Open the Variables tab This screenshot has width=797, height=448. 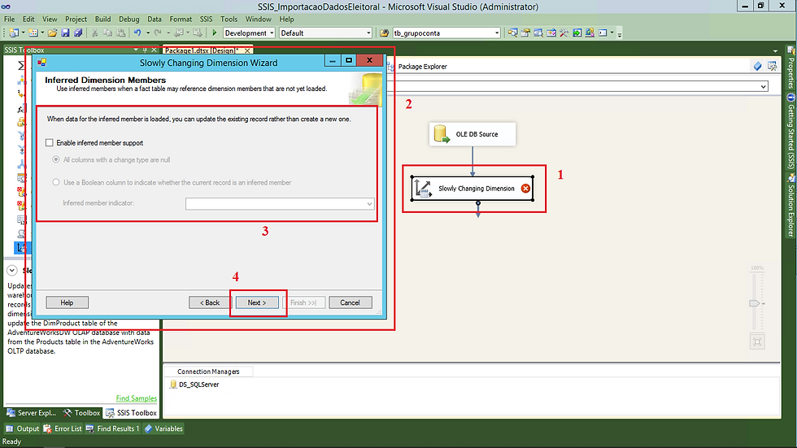coord(163,428)
